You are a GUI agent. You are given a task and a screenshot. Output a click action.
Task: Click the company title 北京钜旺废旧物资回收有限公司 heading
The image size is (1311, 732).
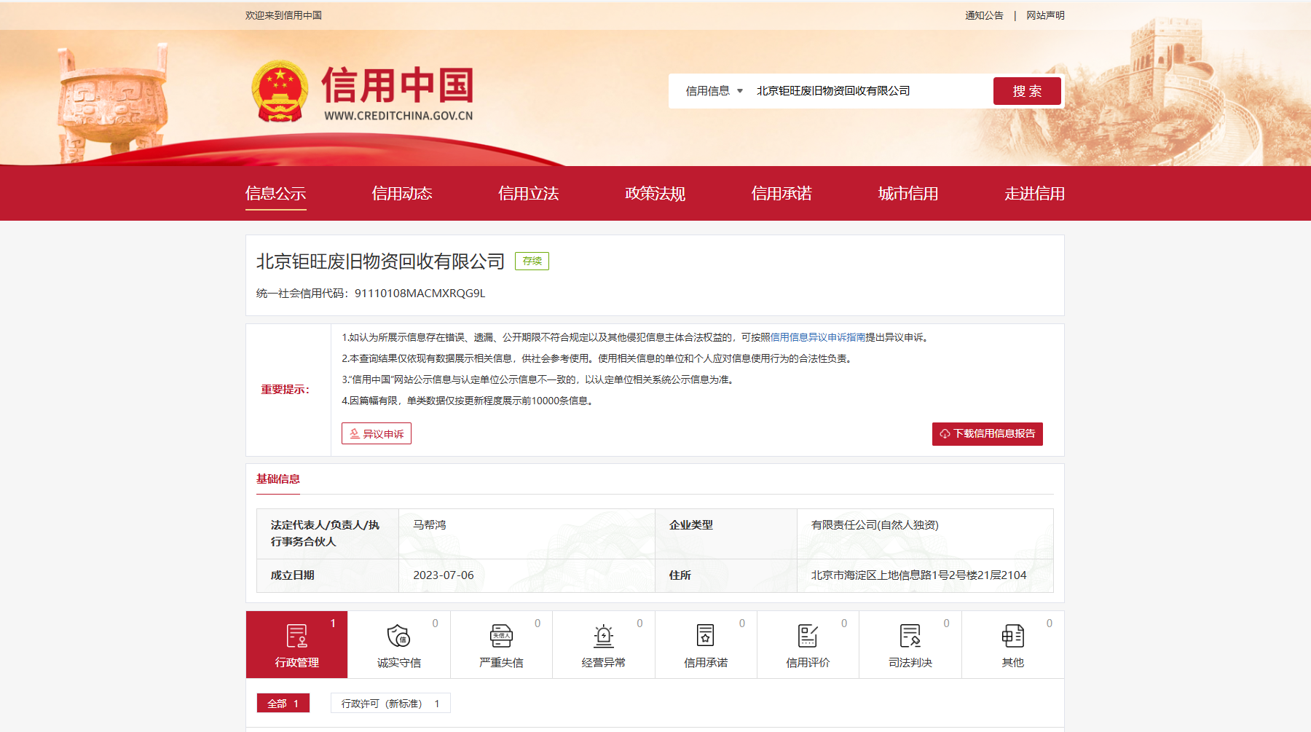tap(380, 261)
